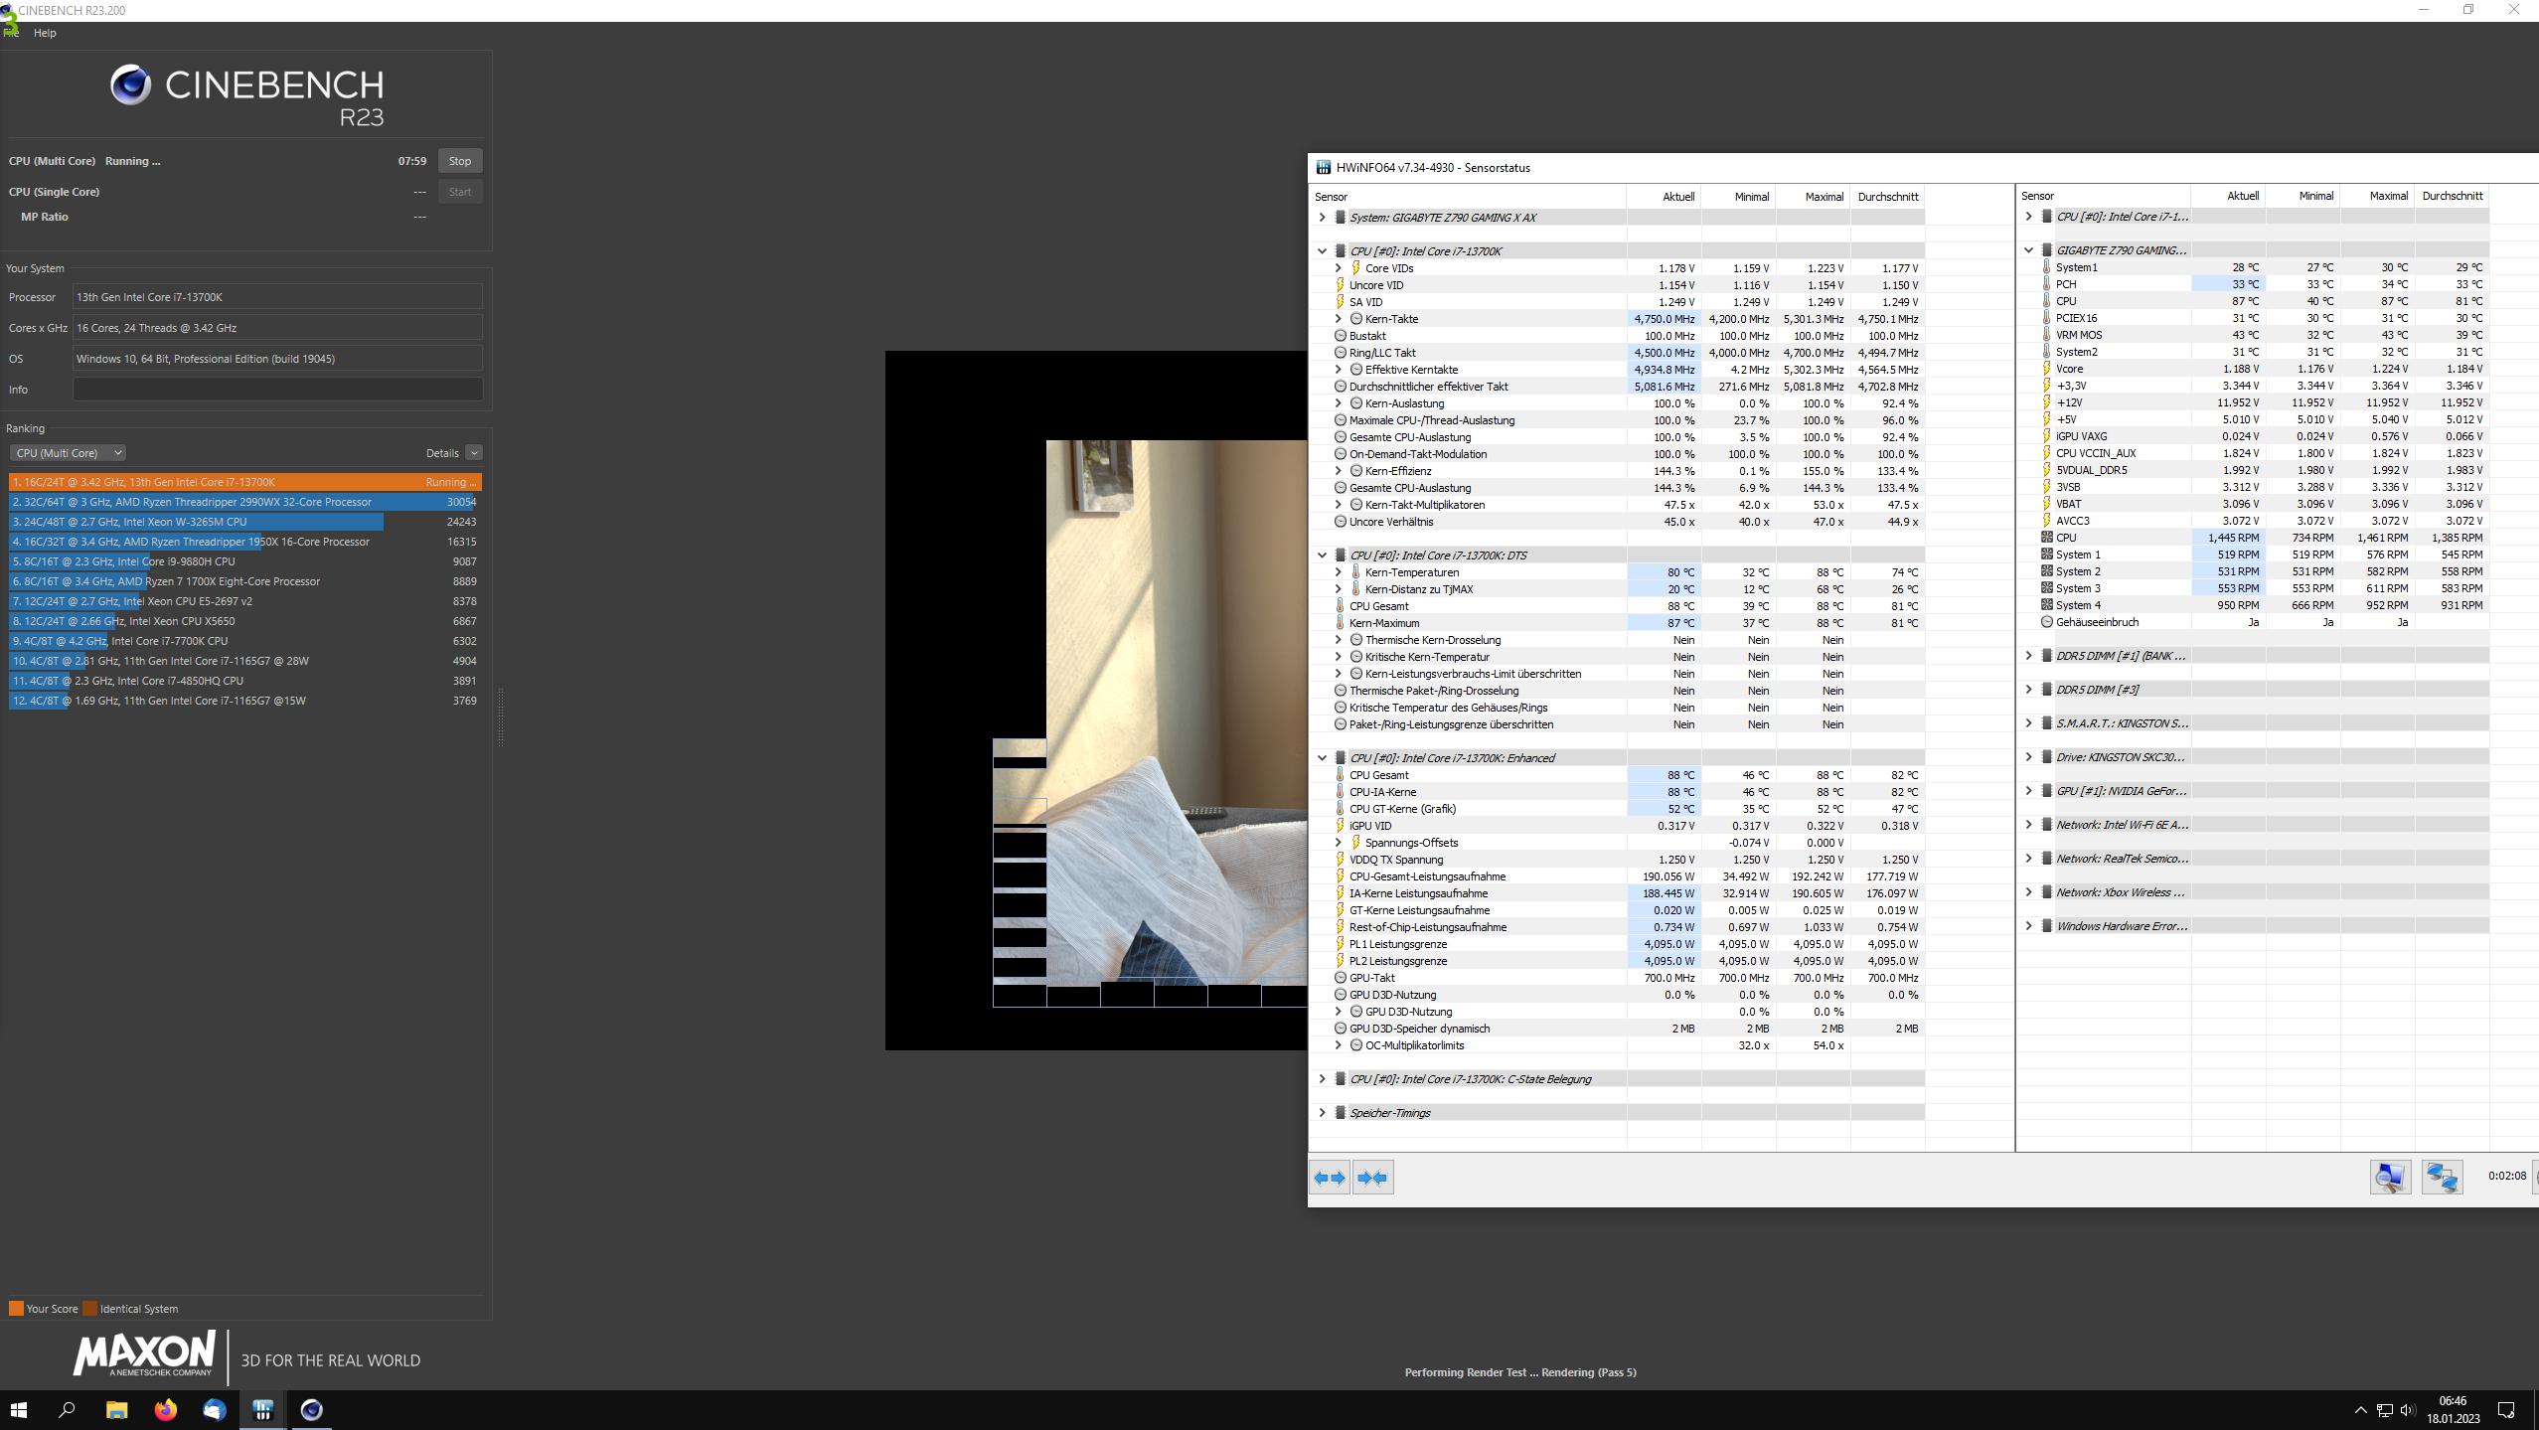
Task: Expand the Kern-Temperaturen tree row
Action: point(1338,572)
